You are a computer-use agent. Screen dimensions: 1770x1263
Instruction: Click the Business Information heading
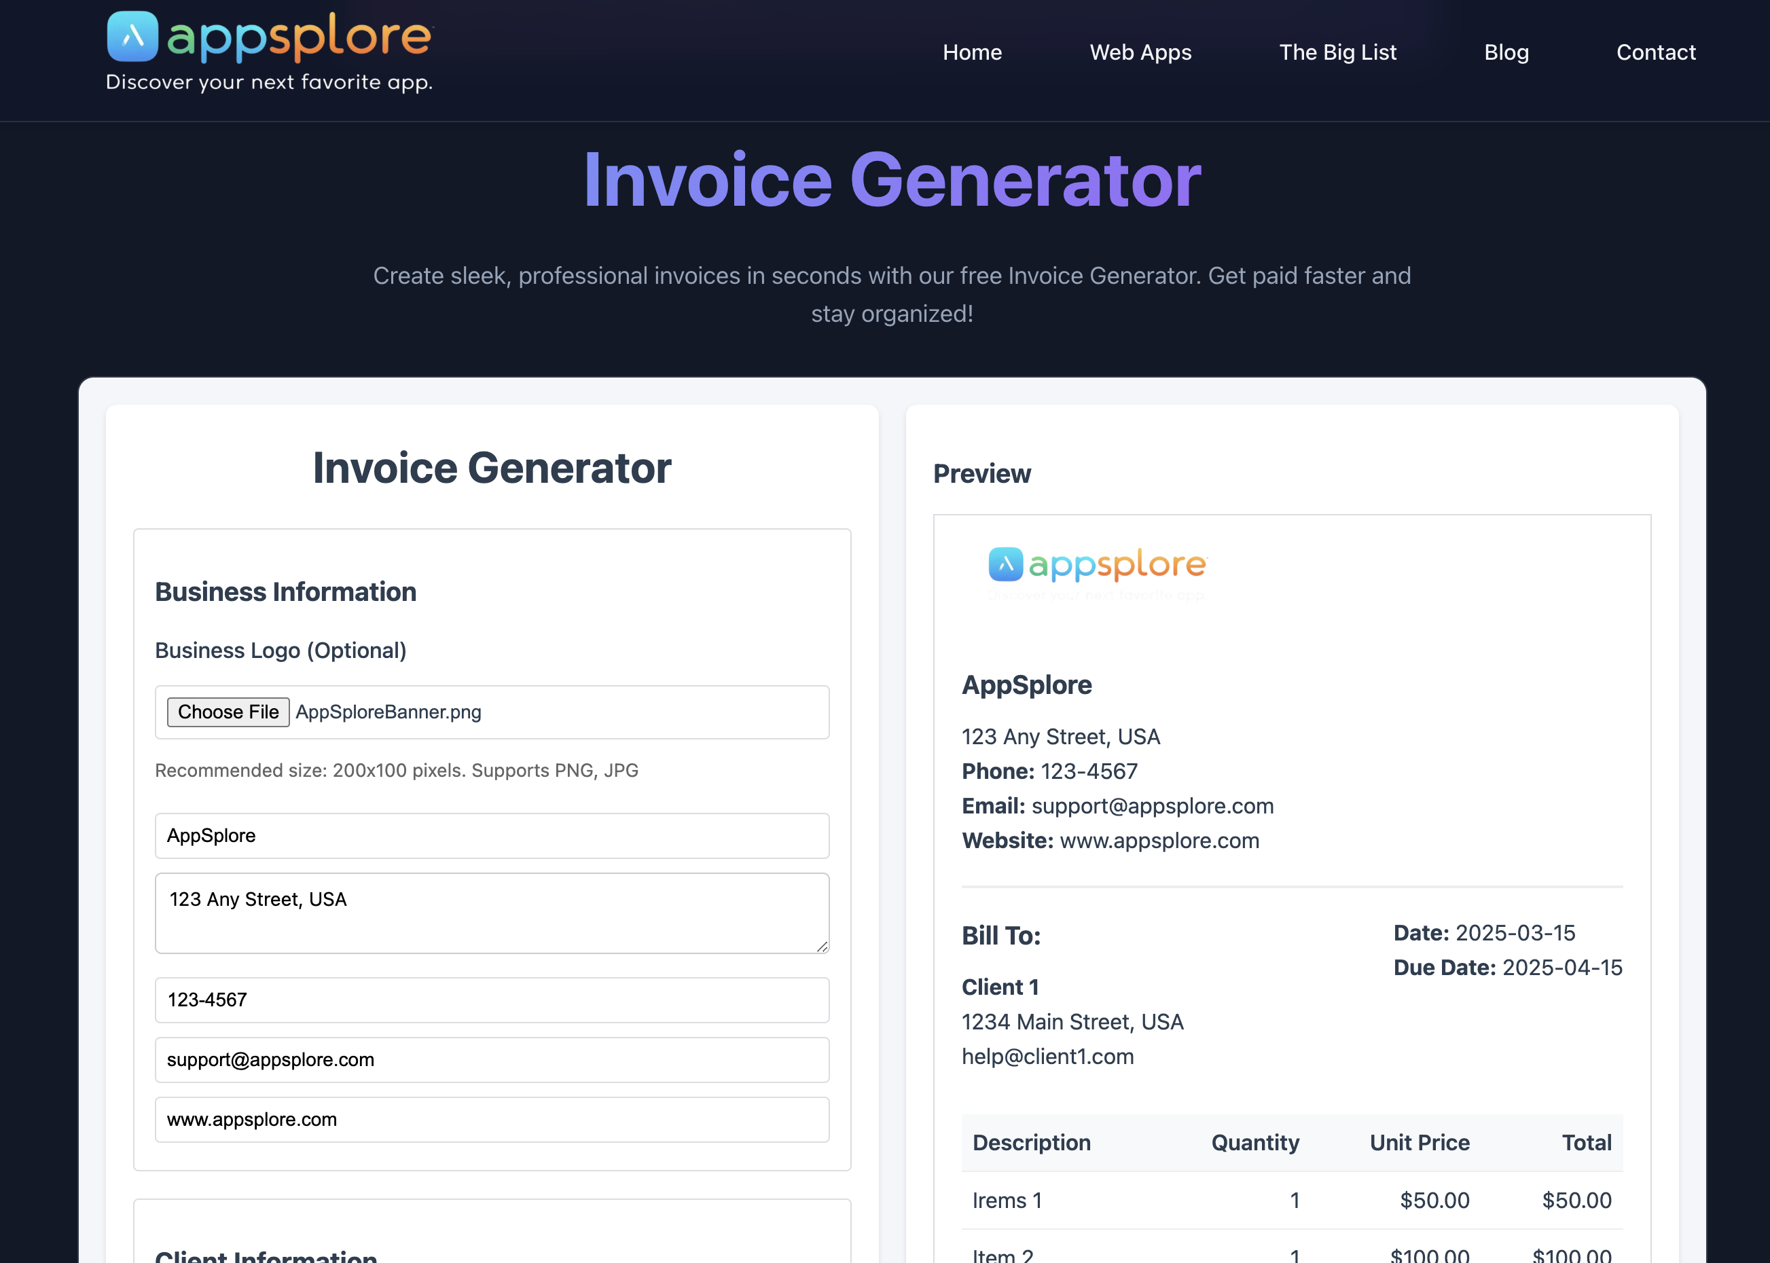[285, 592]
